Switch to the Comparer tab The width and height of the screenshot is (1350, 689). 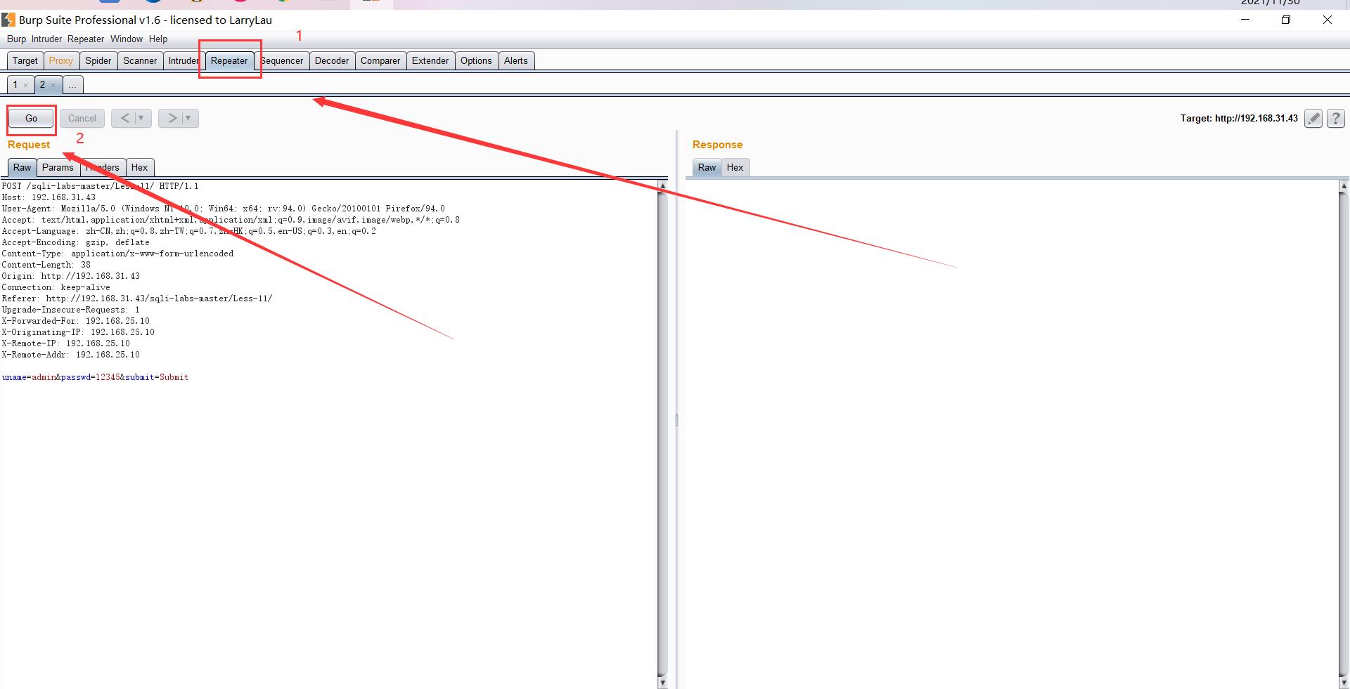(x=380, y=60)
